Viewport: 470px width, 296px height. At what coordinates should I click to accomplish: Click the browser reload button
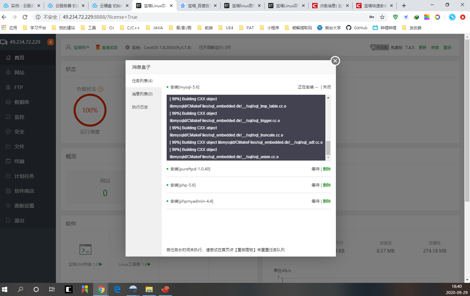(x=25, y=17)
